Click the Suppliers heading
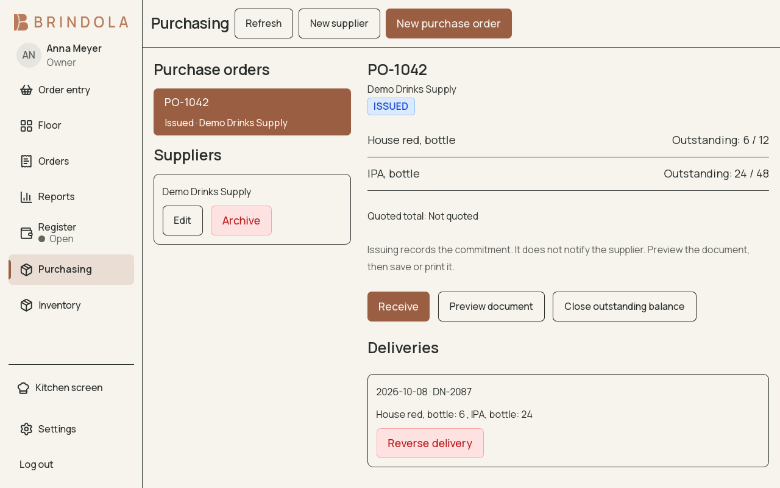Image resolution: width=780 pixels, height=488 pixels. [x=188, y=155]
